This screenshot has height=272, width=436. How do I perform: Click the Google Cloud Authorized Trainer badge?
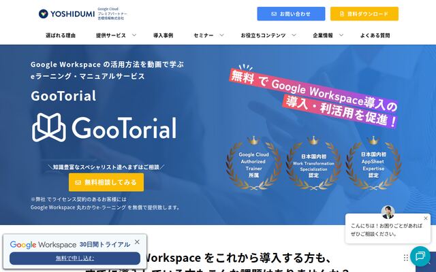pos(253,164)
